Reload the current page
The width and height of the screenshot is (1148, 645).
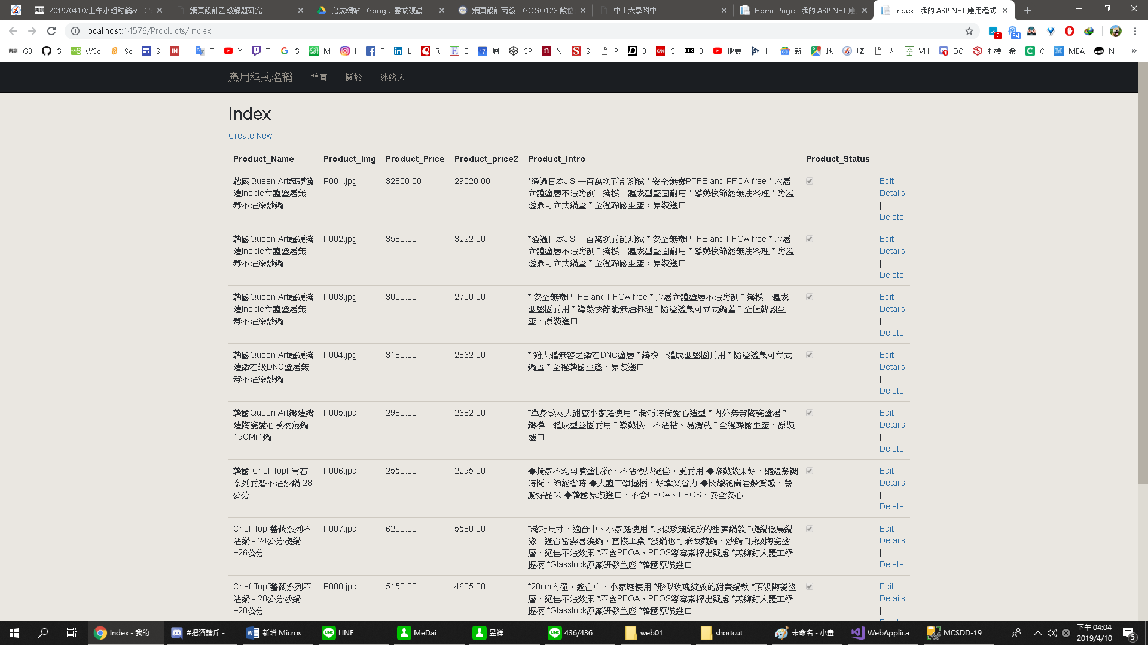tap(51, 31)
